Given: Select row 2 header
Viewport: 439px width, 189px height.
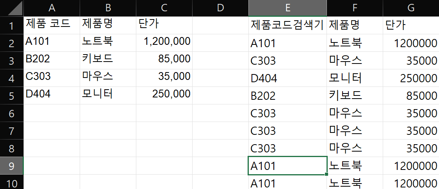Looking at the screenshot, I should pyautogui.click(x=12, y=43).
